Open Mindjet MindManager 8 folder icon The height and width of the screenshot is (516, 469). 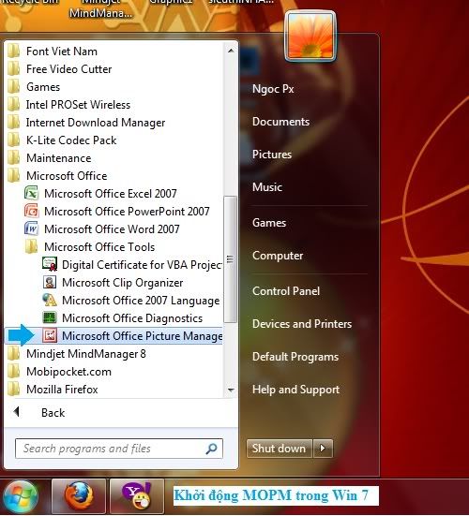click(13, 353)
